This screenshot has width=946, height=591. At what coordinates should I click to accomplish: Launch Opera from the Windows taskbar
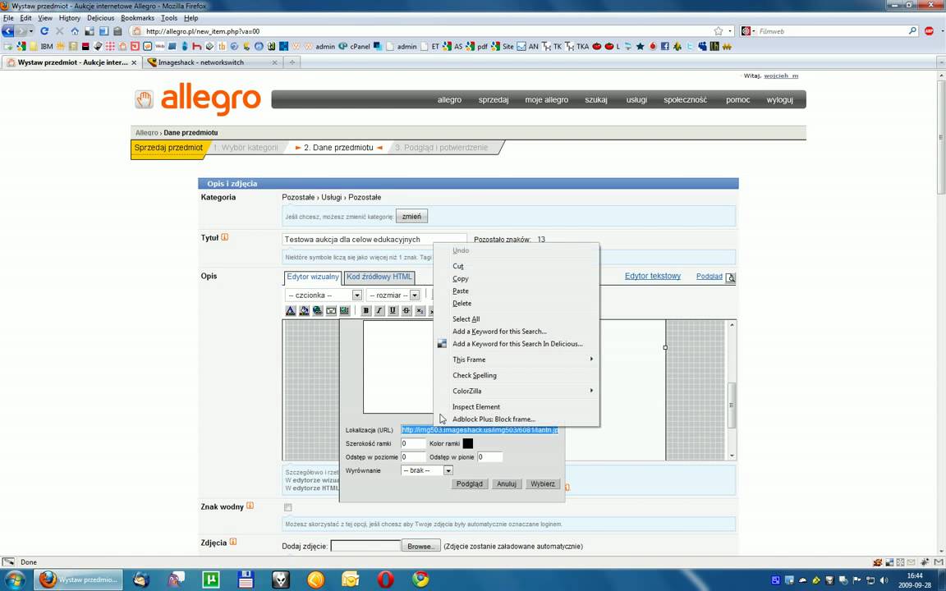tap(385, 580)
